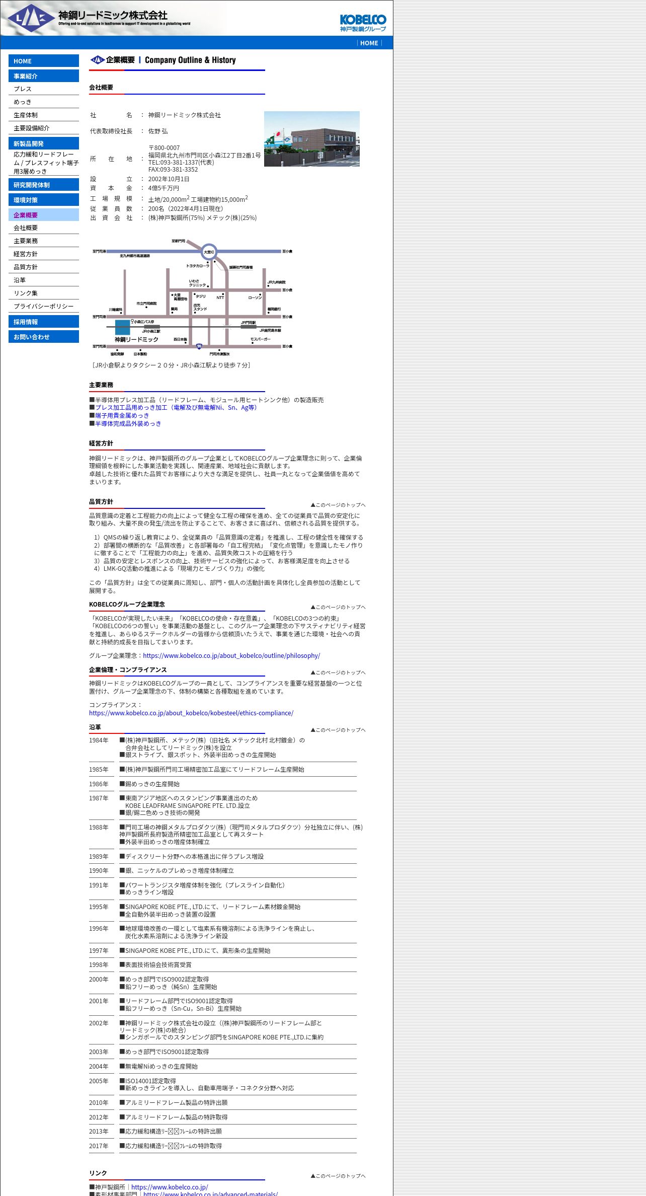This screenshot has height=1196, width=646.
Task: Open 半導体完成品外装めっき link
Action: 128,424
